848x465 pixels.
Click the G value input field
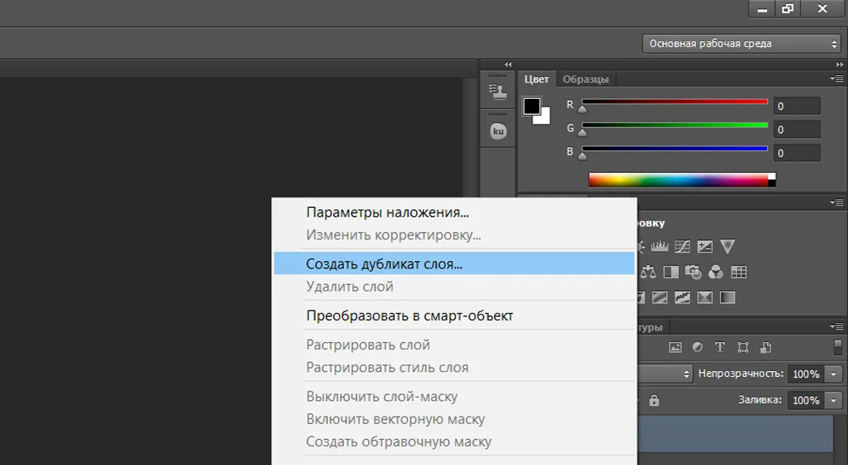[x=797, y=129]
